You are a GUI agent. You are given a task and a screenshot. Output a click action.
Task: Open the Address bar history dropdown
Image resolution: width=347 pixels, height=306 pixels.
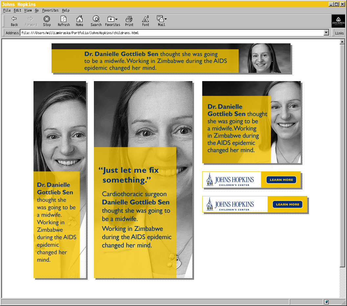pos(326,33)
